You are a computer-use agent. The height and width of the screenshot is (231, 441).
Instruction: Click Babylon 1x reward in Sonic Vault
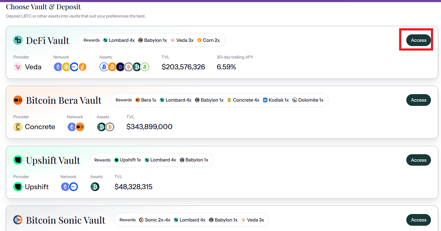point(223,220)
